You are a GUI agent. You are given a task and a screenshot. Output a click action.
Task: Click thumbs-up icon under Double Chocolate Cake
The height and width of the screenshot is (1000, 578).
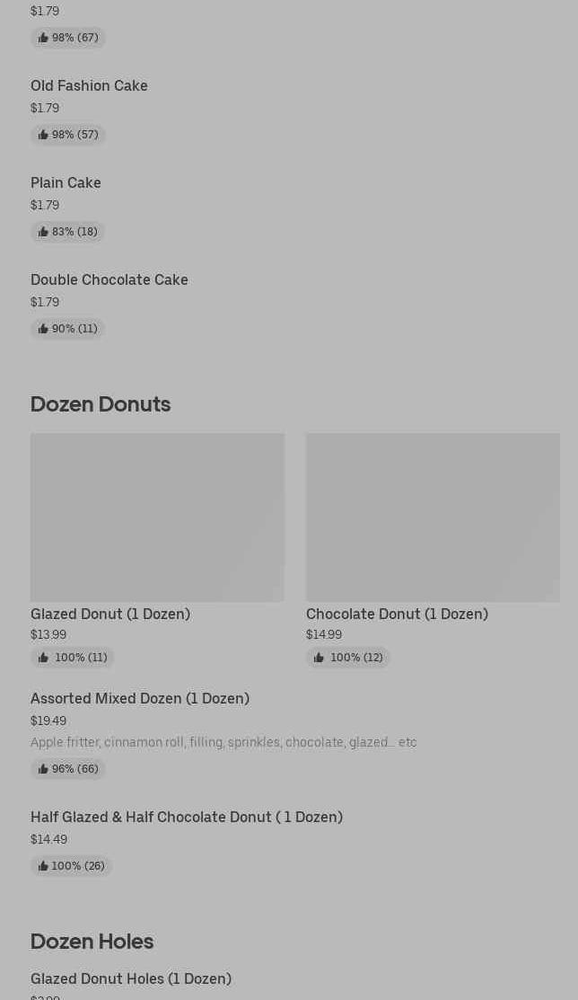(43, 329)
